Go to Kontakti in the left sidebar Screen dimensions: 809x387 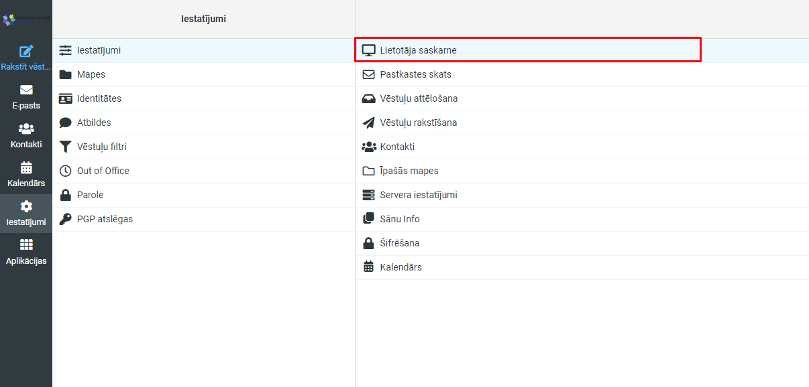26,129
